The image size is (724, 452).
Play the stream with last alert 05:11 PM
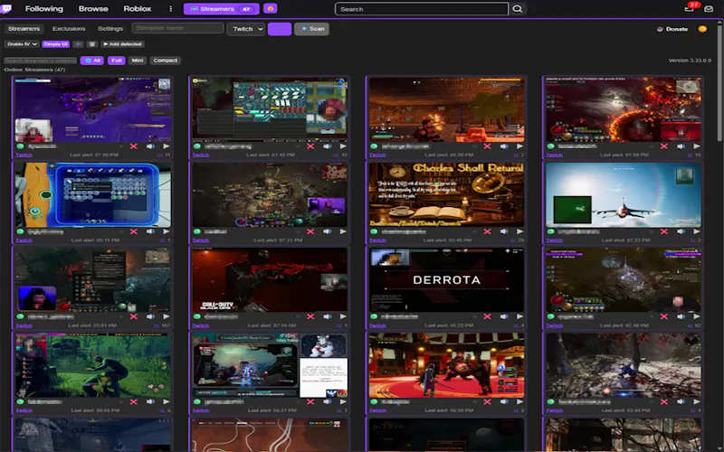(x=167, y=231)
